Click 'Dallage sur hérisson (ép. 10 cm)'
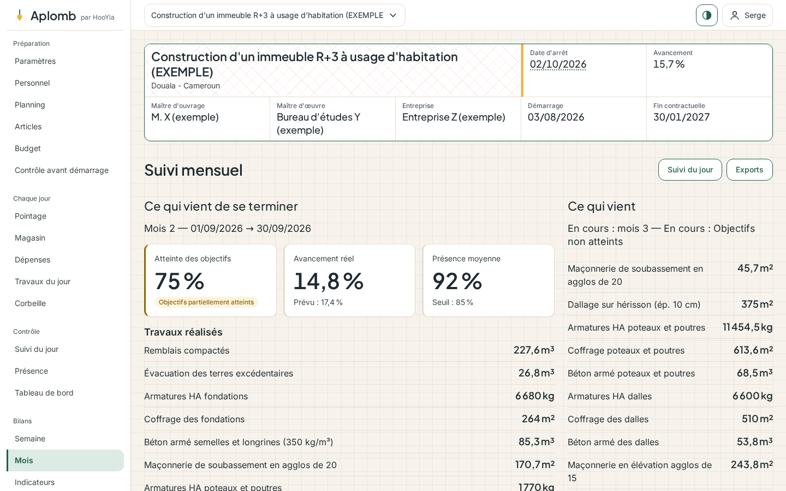Viewport: 786px width, 491px height. tap(634, 304)
